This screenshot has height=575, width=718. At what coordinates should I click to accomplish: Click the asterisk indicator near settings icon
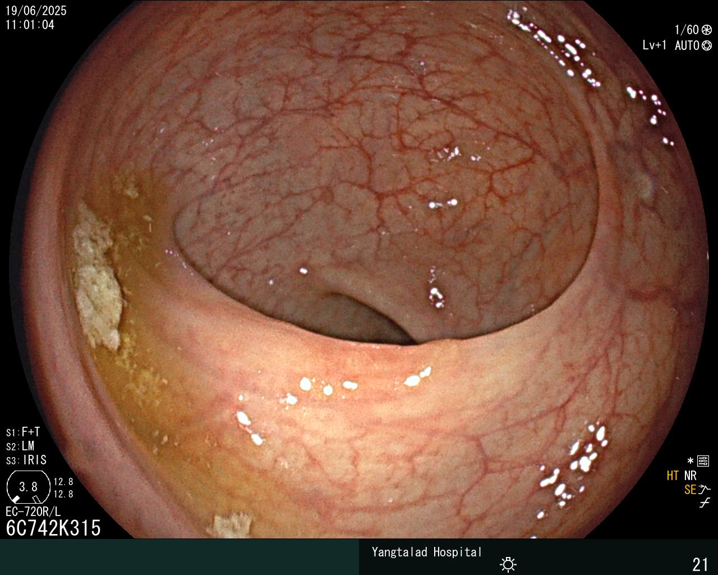(691, 461)
